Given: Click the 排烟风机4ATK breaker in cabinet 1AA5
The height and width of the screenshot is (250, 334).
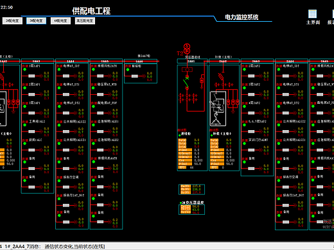Looking at the screenshot, I should 100,169.
